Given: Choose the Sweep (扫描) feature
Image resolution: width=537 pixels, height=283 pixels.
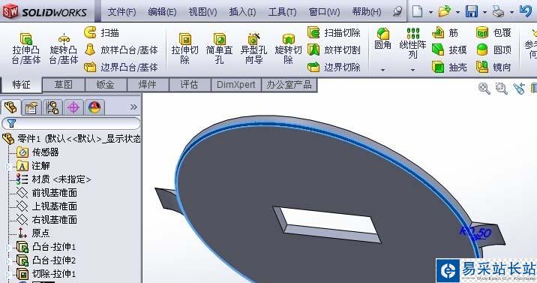Looking at the screenshot, I should click(x=102, y=32).
